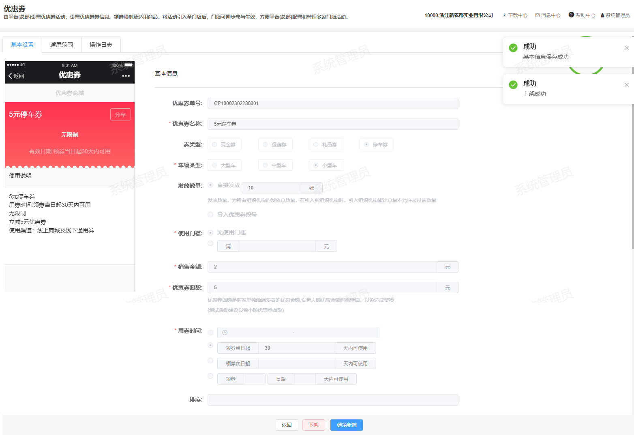Click the 基本信息 section heading

click(166, 73)
